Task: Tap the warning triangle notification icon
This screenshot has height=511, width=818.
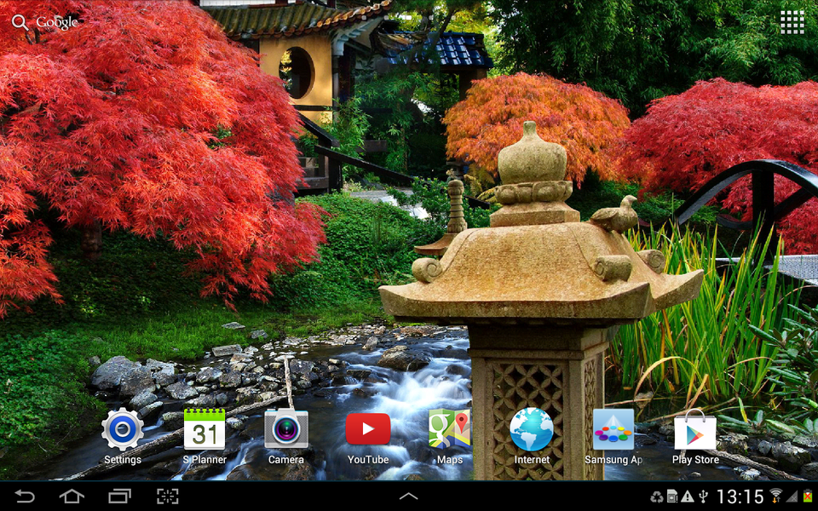Action: point(687,496)
